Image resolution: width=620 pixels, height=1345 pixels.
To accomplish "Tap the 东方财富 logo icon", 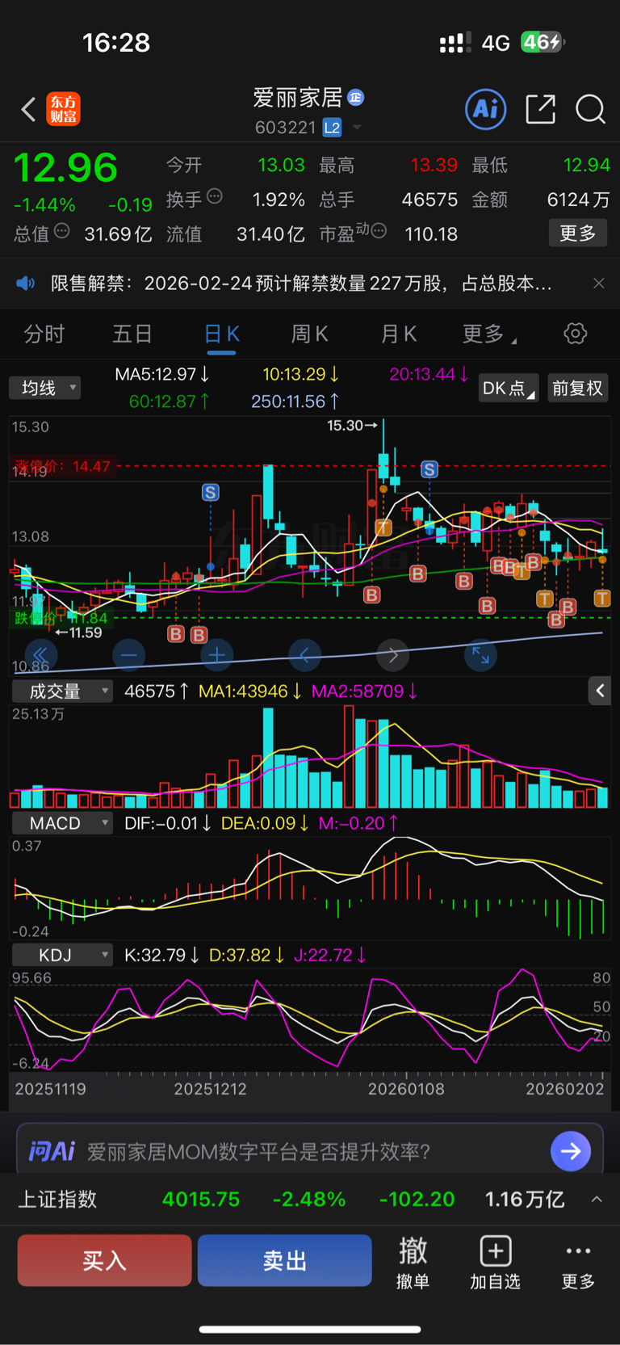I will 64,109.
